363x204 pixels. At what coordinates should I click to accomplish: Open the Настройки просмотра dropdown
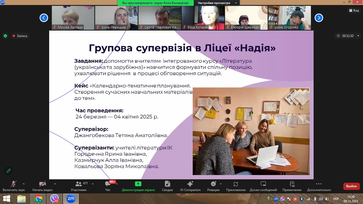pyautogui.click(x=217, y=3)
